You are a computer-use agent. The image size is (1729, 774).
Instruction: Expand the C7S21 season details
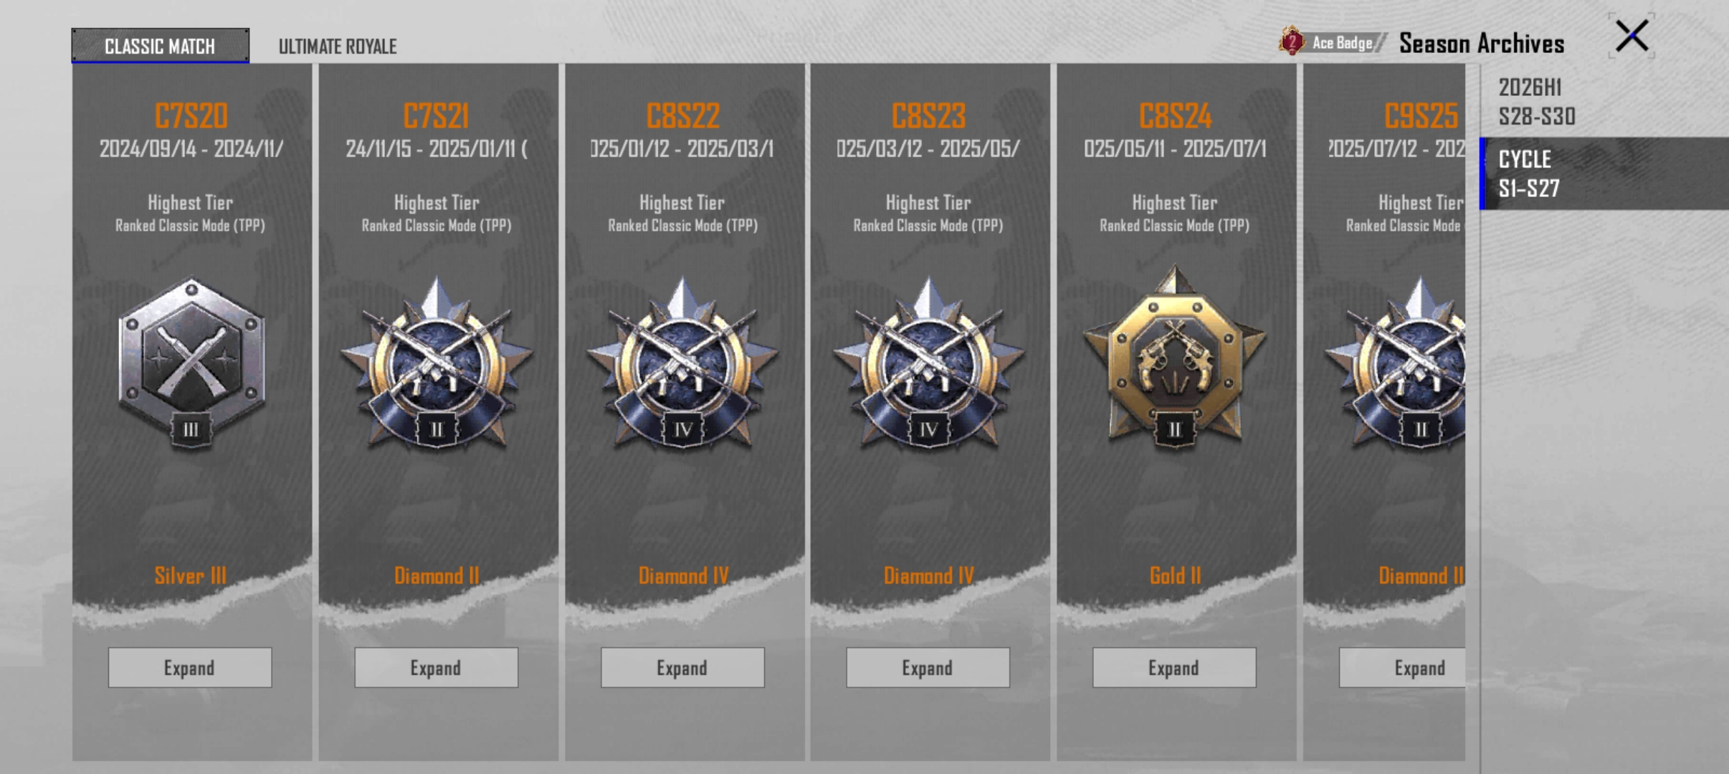[436, 667]
